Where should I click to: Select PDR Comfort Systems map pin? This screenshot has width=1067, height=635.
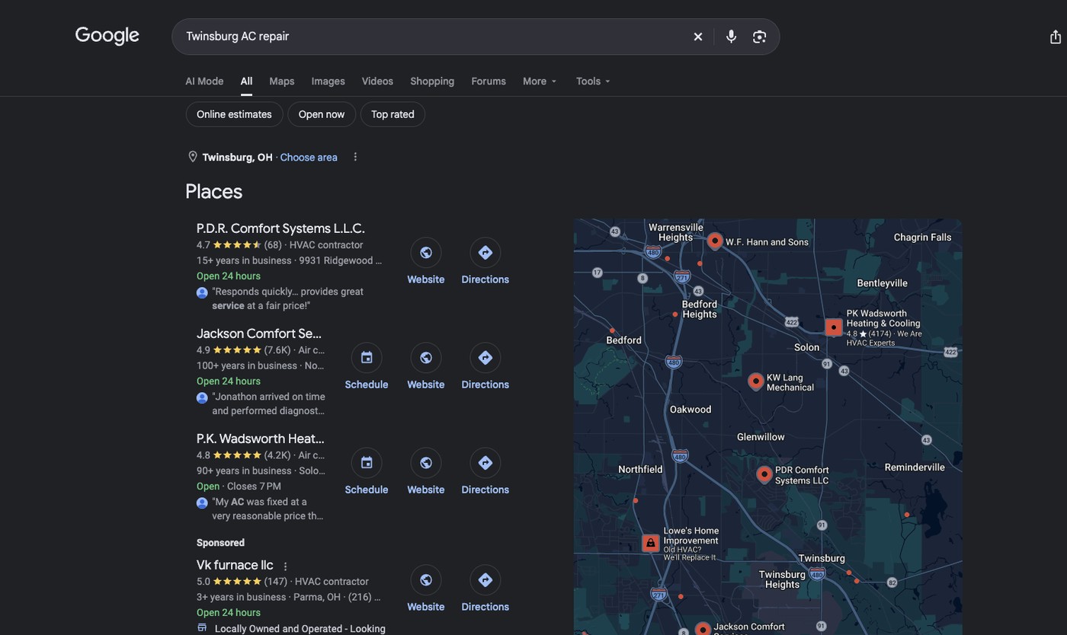[764, 475]
